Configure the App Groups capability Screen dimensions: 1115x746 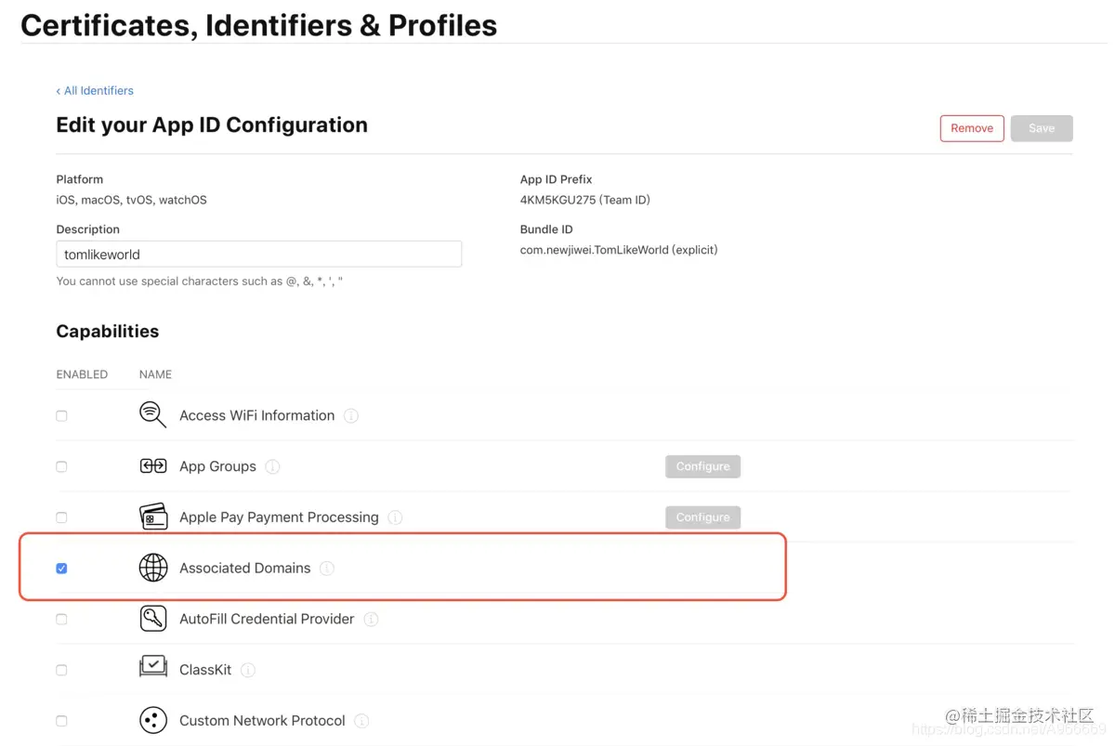(x=702, y=466)
